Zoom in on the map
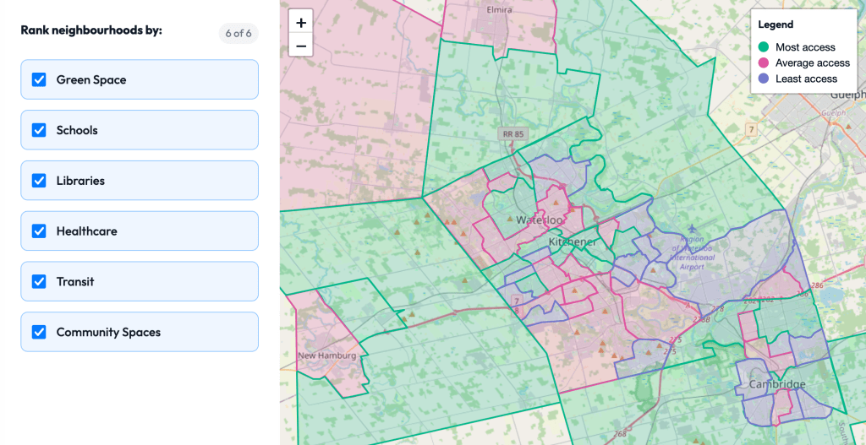 click(301, 23)
